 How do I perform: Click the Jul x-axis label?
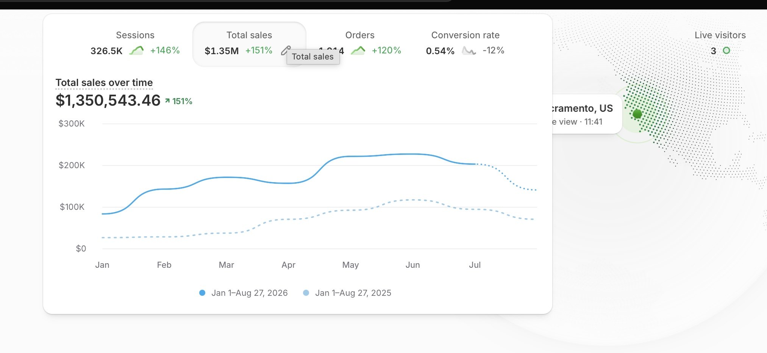click(475, 265)
